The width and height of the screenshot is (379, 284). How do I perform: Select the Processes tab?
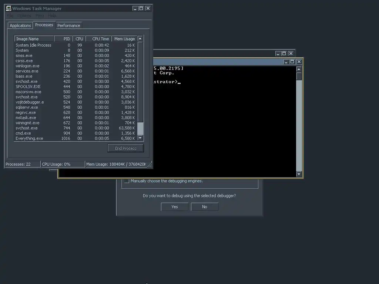click(44, 25)
